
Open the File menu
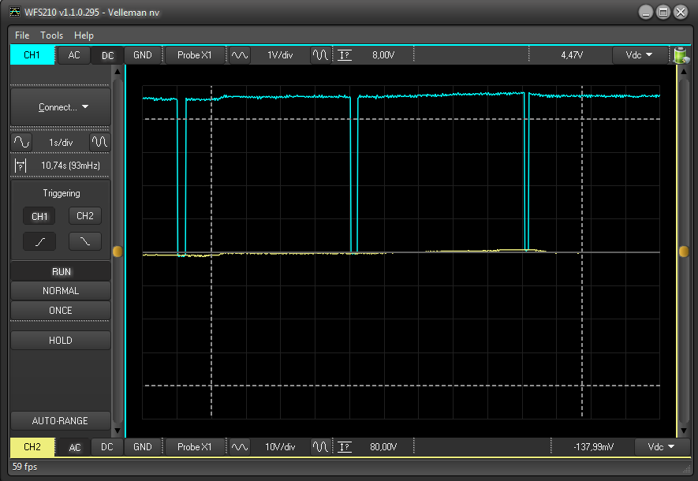[x=22, y=35]
